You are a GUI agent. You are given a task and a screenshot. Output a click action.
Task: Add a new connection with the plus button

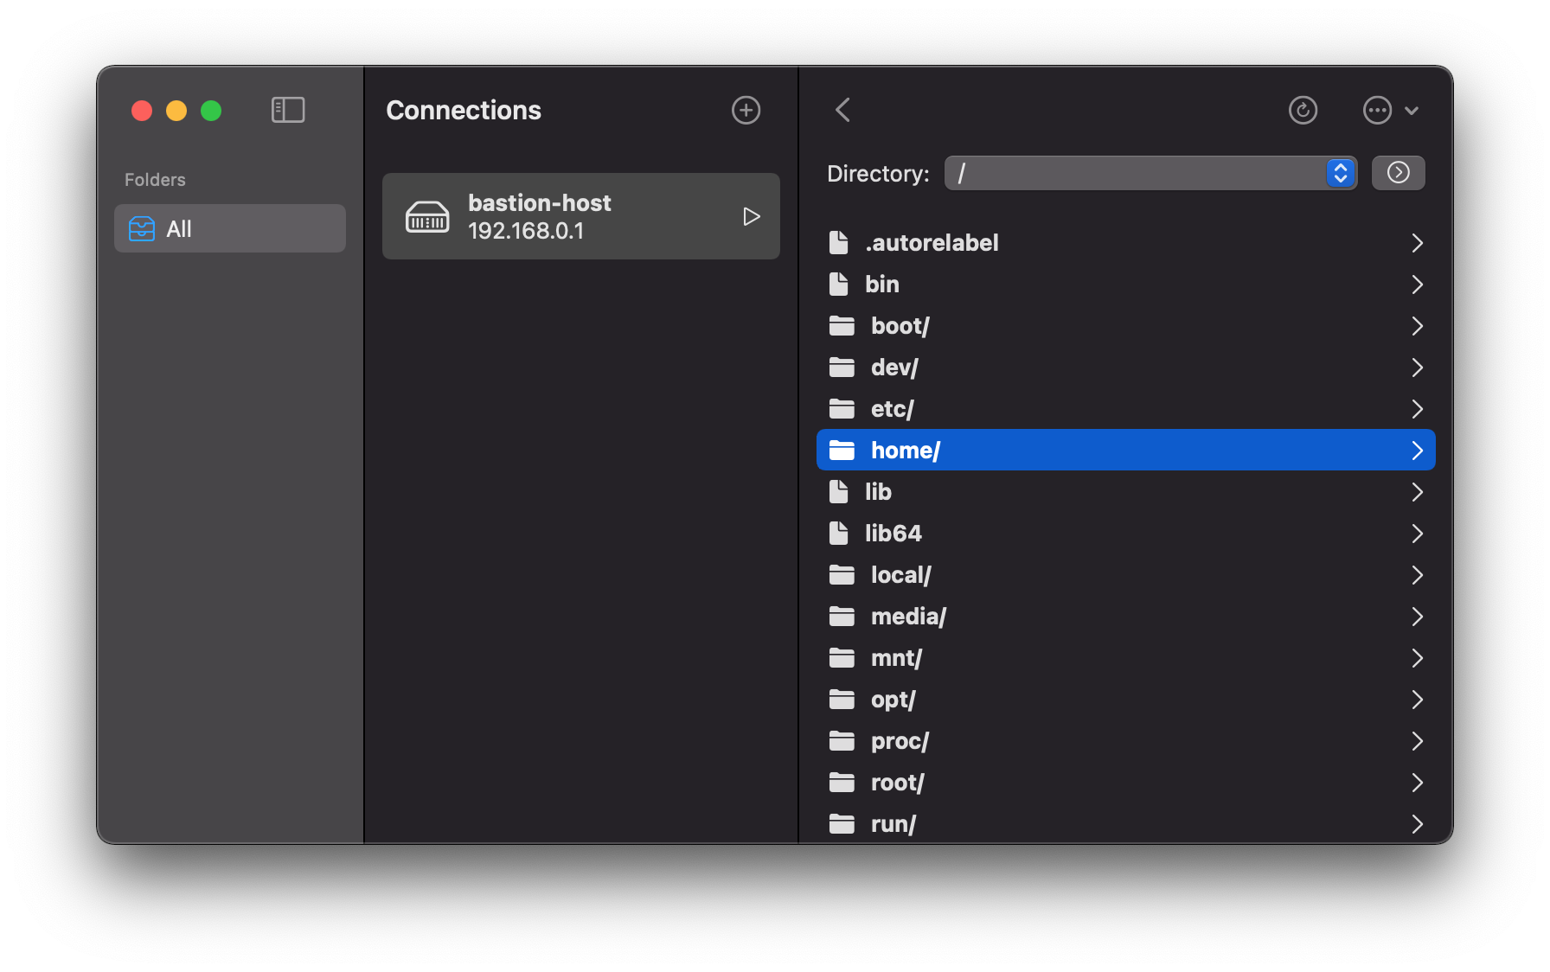[x=746, y=110]
